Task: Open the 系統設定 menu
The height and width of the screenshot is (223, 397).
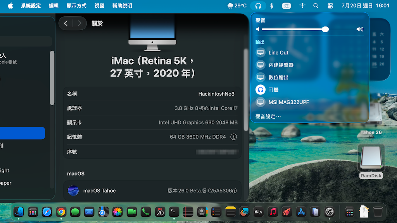Action: point(31,5)
